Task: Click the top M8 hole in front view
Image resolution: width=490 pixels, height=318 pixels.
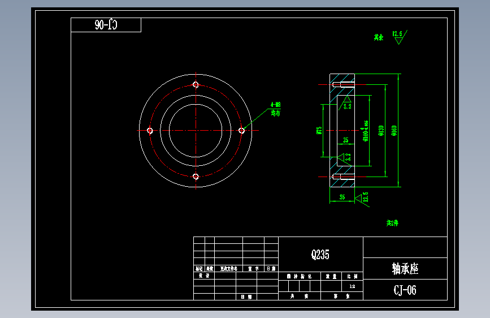Action: pos(196,84)
